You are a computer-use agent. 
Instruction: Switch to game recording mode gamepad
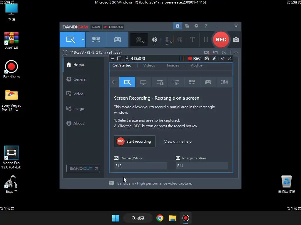tap(118, 40)
